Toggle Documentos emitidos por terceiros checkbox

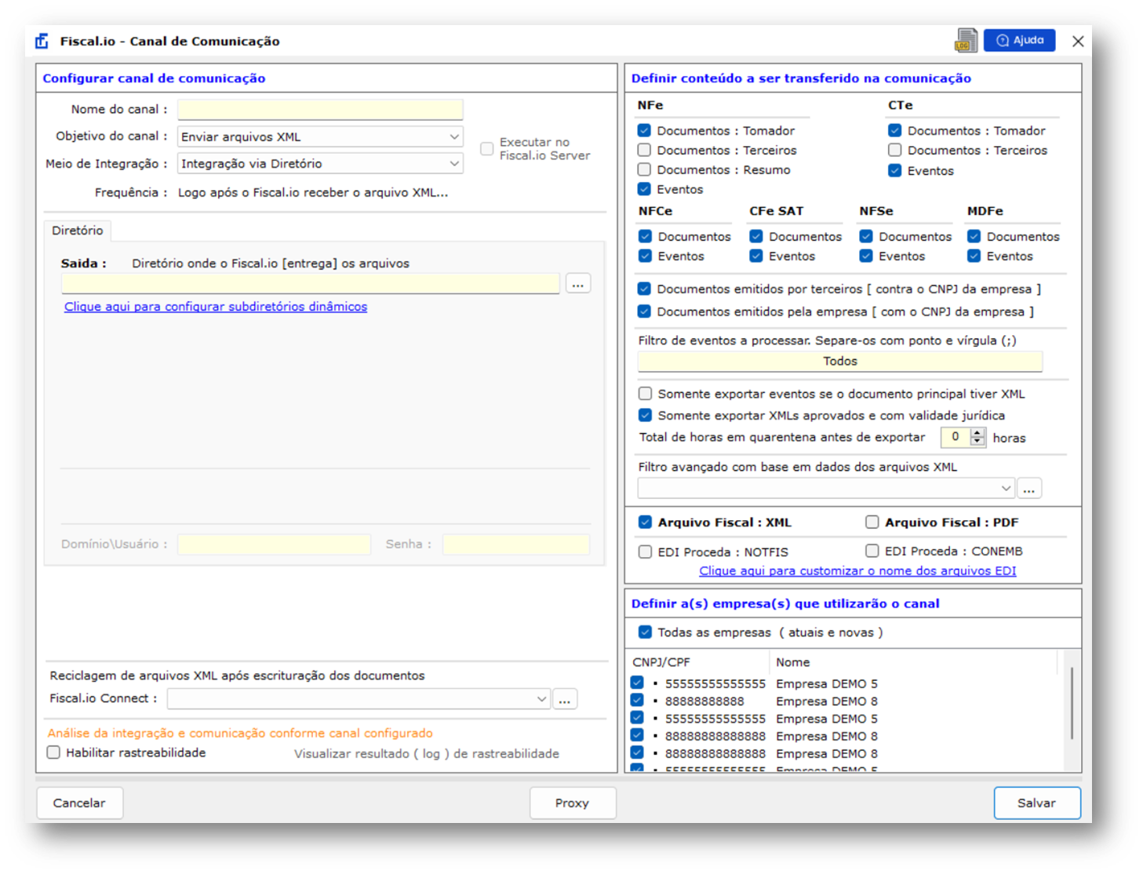[644, 289]
